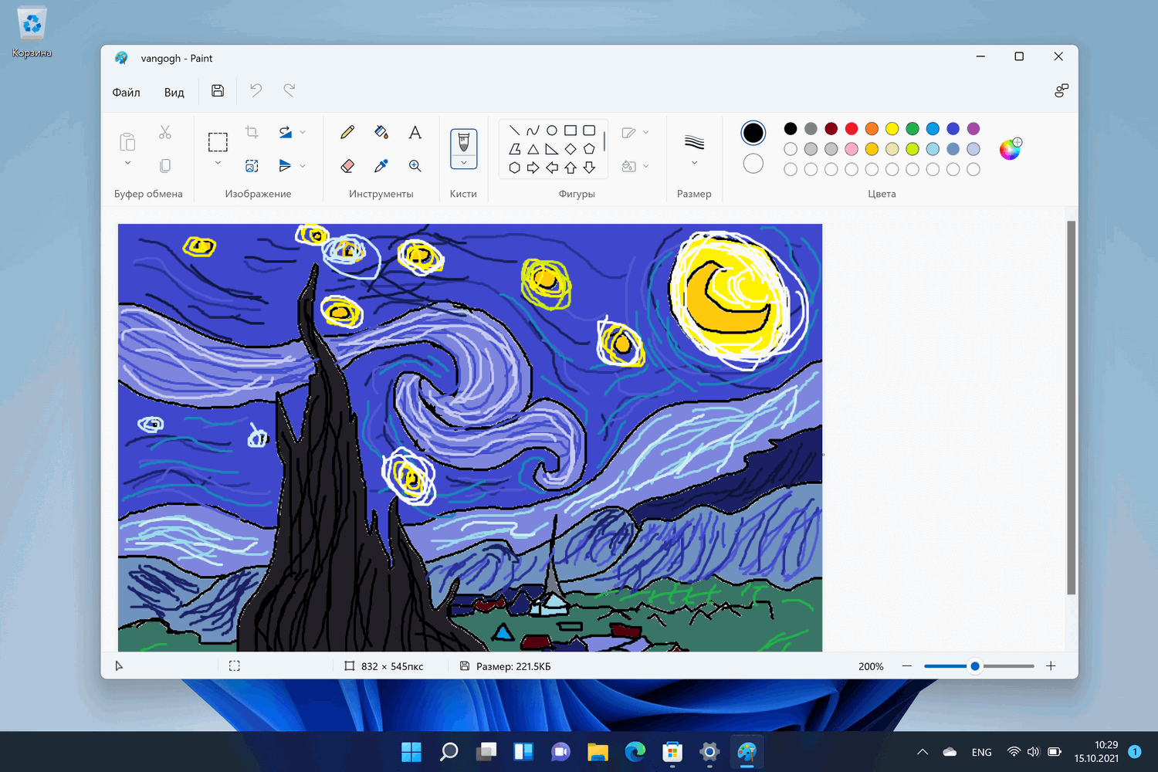
Task: Open the edit colors rainbow wheel
Action: [x=1010, y=148]
